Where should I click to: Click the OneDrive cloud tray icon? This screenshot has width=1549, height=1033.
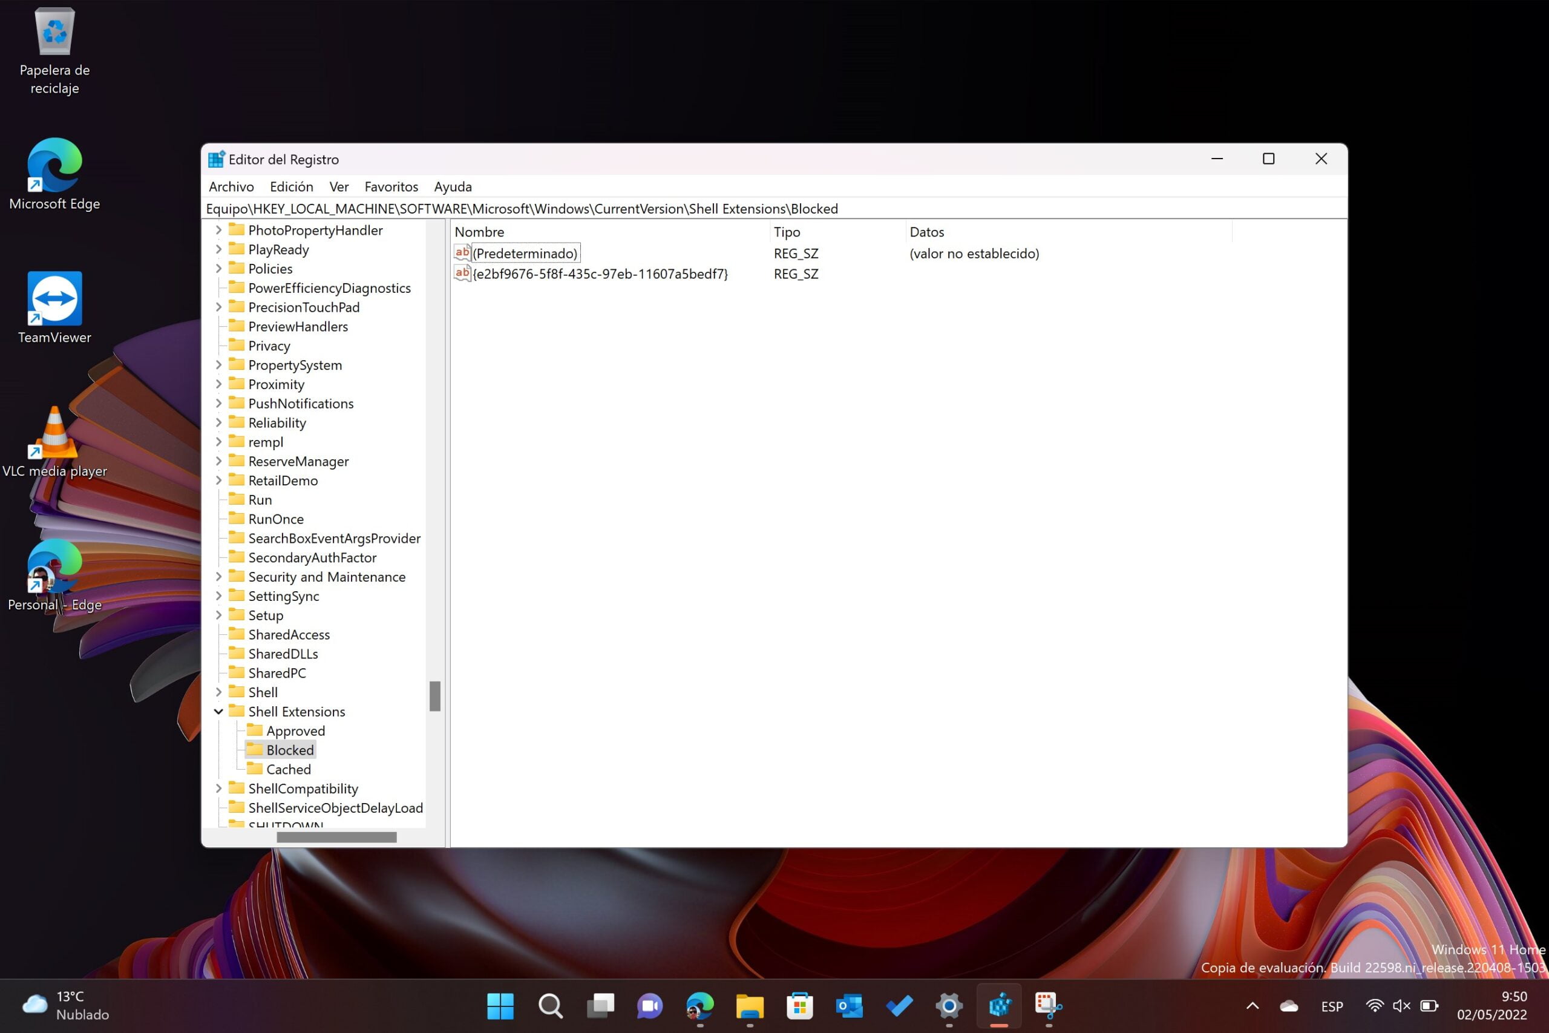tap(1289, 1006)
